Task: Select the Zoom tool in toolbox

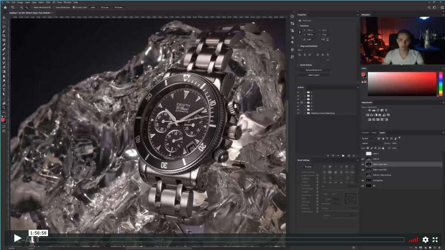Action: tap(4, 108)
